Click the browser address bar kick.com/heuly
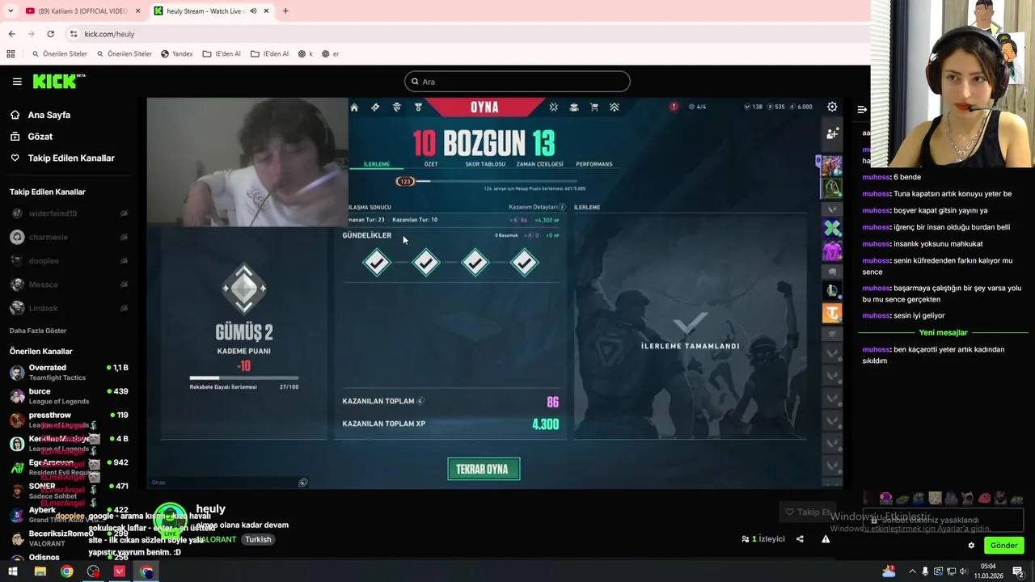Screen dimensions: 1035x582 coord(109,34)
